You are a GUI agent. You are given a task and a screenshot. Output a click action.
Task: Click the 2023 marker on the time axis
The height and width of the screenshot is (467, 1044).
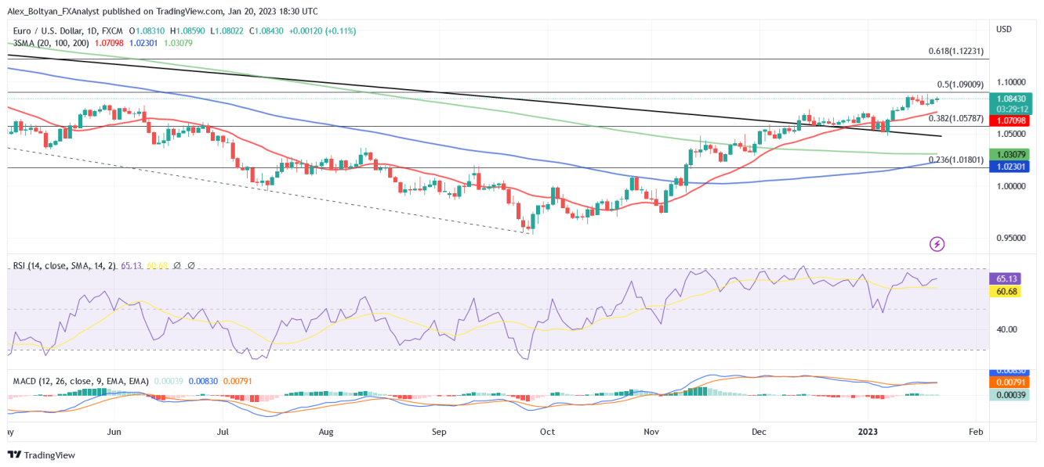[868, 431]
